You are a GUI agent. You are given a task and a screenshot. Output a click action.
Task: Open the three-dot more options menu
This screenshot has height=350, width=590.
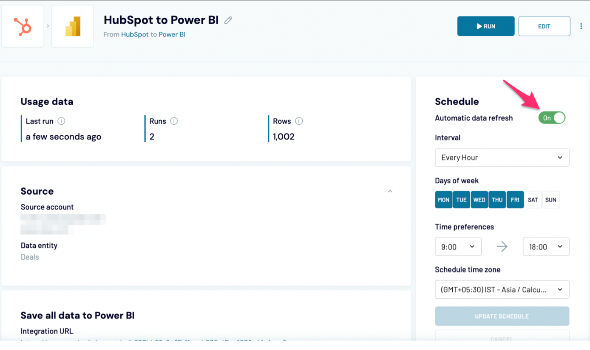pyautogui.click(x=581, y=26)
